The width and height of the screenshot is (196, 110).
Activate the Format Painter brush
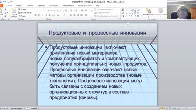tap(5, 16)
